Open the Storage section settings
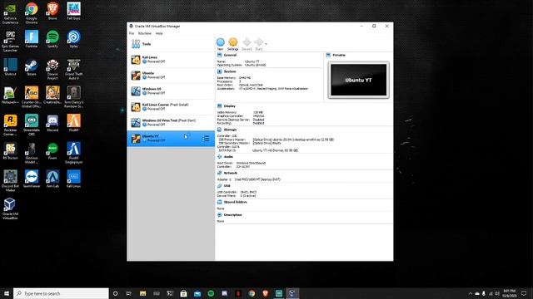This screenshot has height=299, width=533. click(230, 130)
